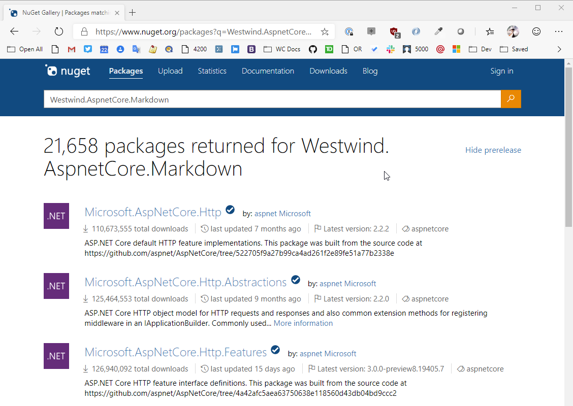This screenshot has height=406, width=573.
Task: Open the uBlock Origin extension
Action: 394,32
